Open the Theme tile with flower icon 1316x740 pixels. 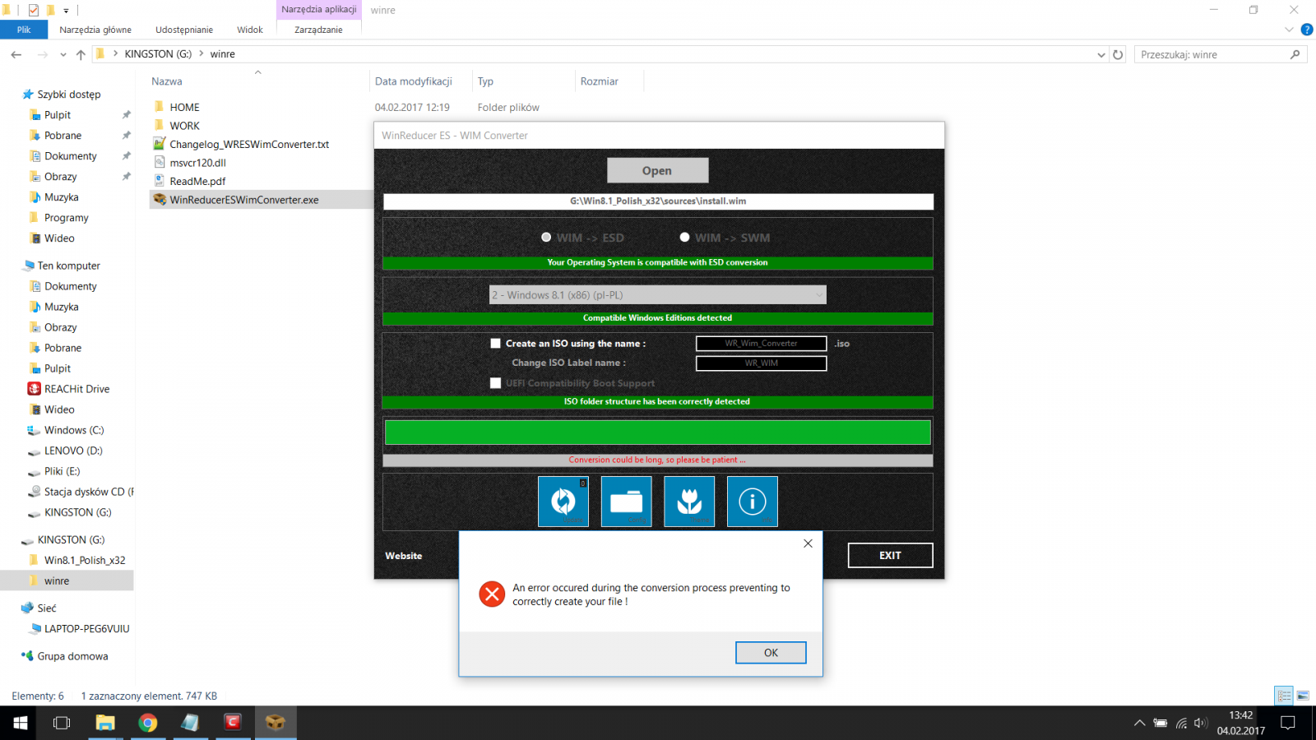pyautogui.click(x=689, y=502)
